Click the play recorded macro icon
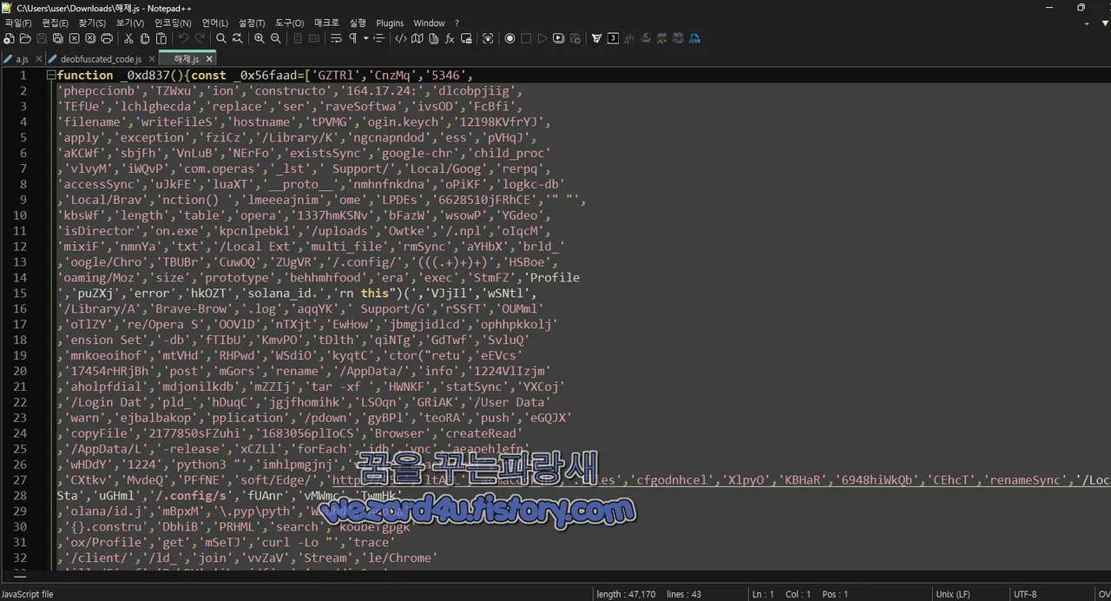This screenshot has width=1111, height=601. (x=542, y=38)
